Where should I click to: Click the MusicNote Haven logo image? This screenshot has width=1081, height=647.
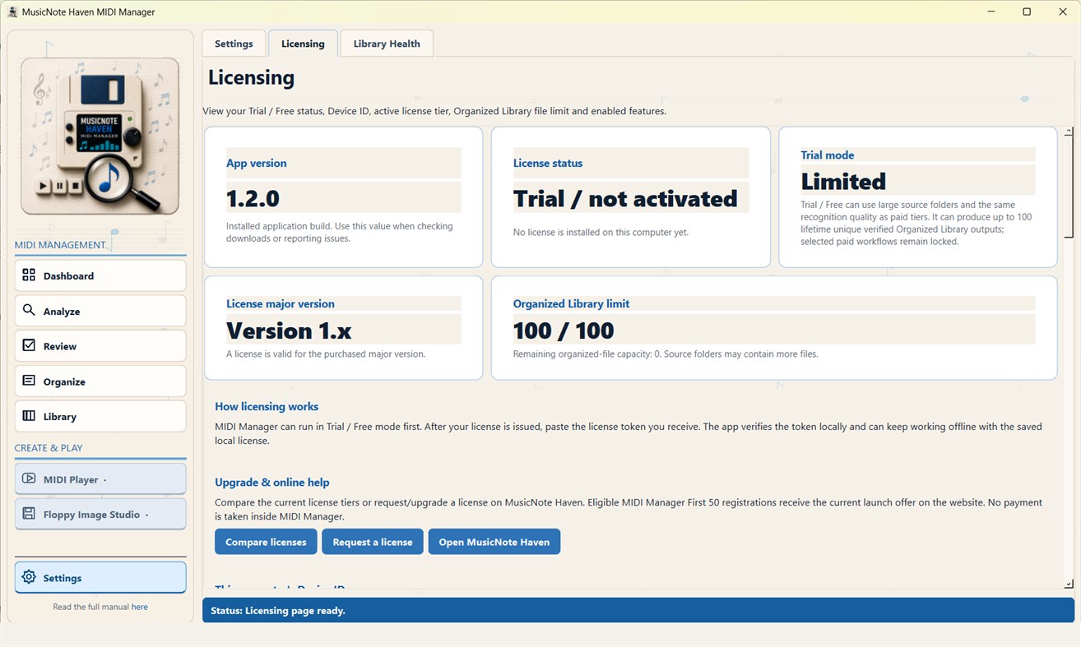100,136
